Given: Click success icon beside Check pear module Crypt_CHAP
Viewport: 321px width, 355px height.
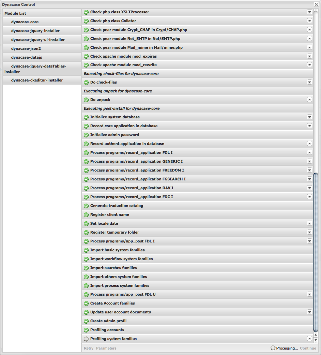Looking at the screenshot, I should [86, 30].
